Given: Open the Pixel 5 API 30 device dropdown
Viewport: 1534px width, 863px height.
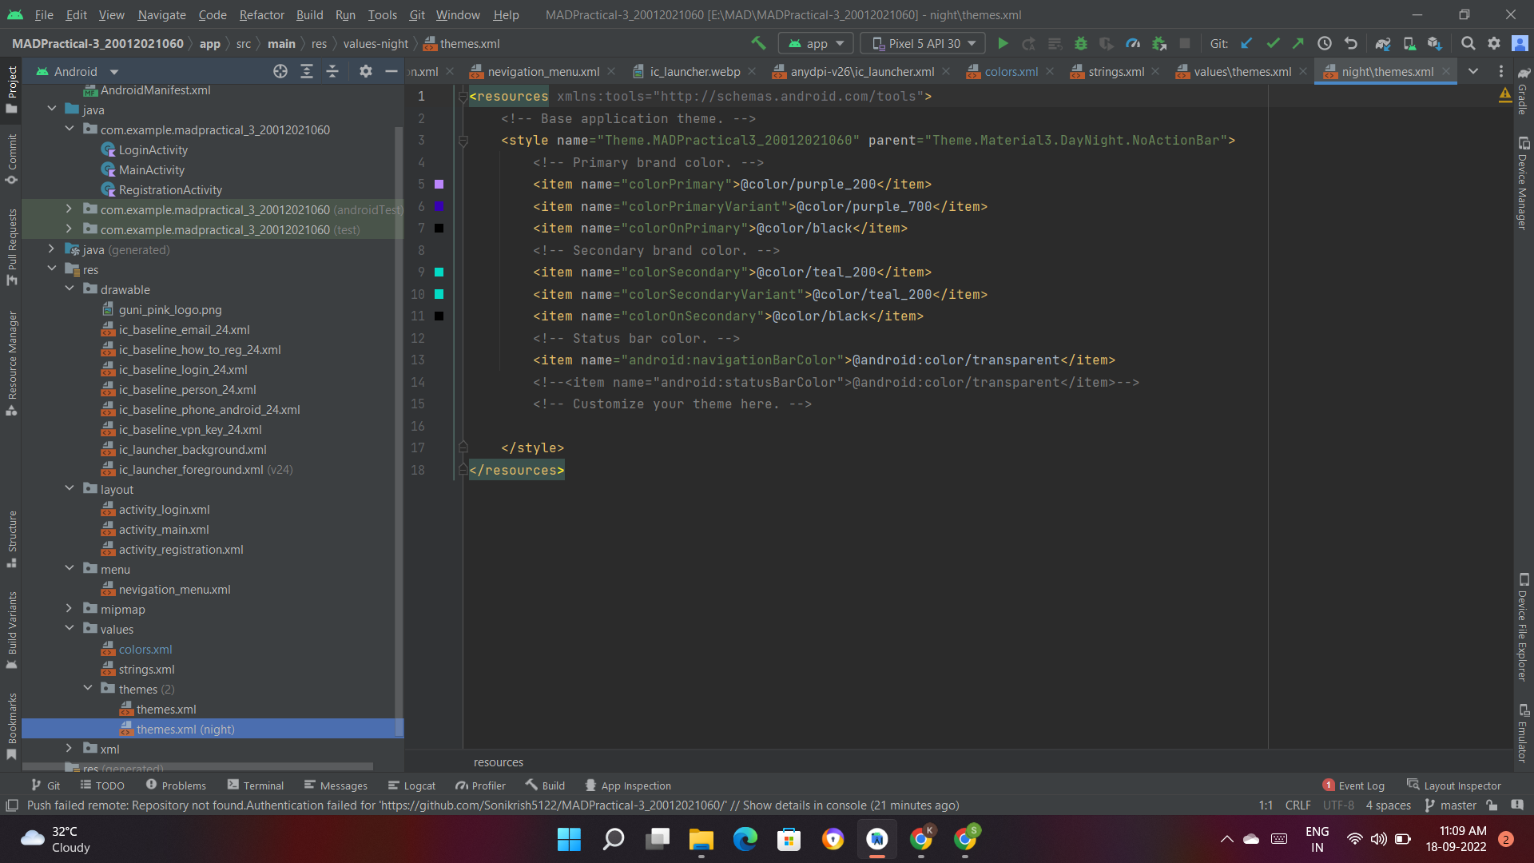Looking at the screenshot, I should click(923, 43).
